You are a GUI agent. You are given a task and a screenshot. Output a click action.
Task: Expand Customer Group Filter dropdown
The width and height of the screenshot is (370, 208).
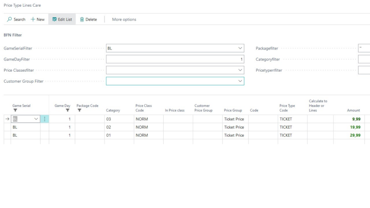click(240, 81)
